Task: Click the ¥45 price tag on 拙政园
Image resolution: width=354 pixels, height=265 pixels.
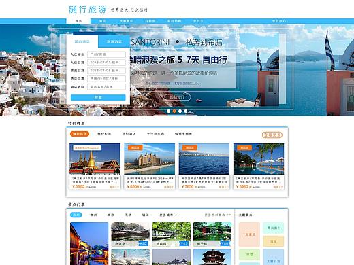Action: click(x=184, y=243)
